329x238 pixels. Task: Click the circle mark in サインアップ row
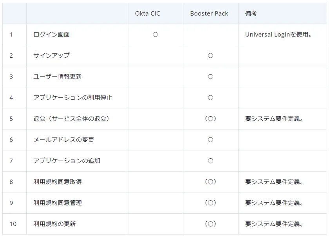pos(210,55)
